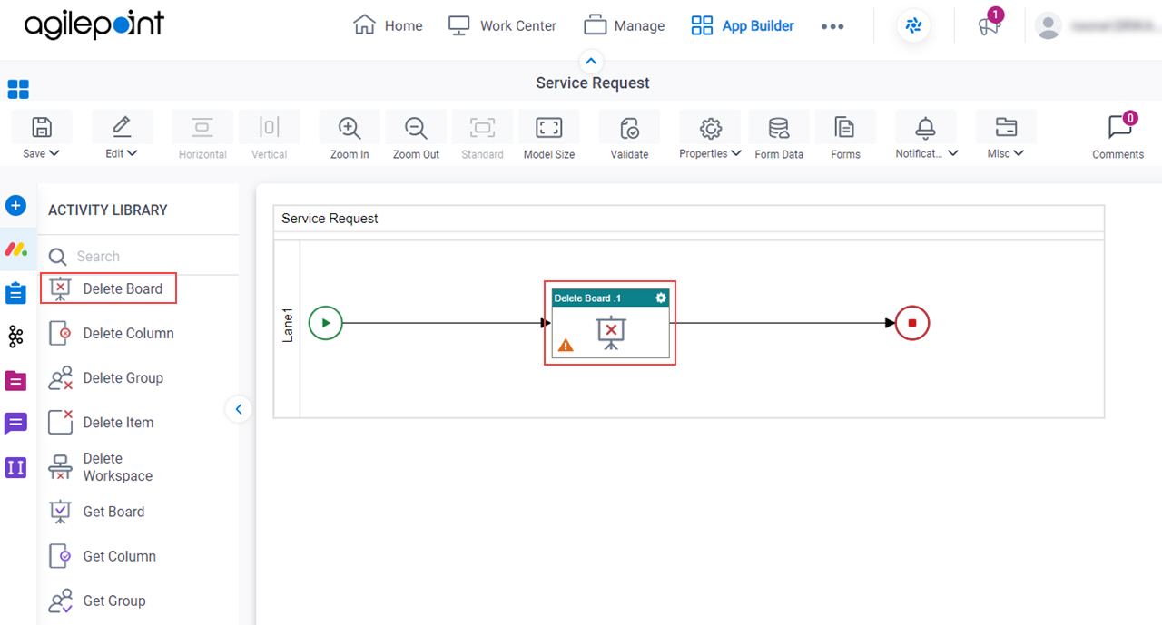Open Form Data
The width and height of the screenshot is (1162, 625).
(x=779, y=137)
